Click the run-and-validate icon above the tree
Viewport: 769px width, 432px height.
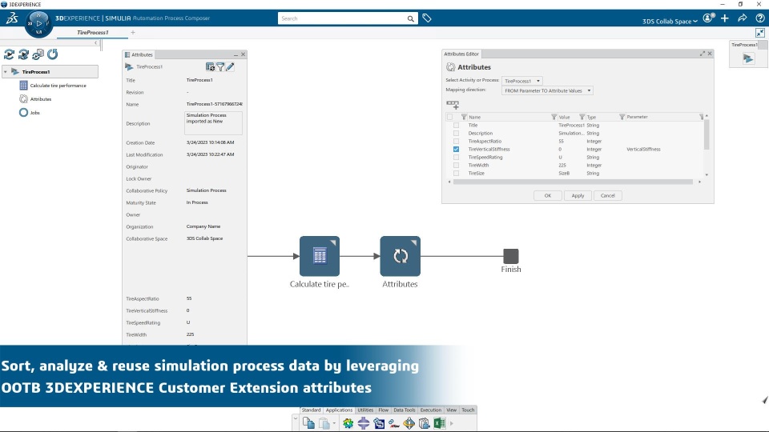[23, 54]
